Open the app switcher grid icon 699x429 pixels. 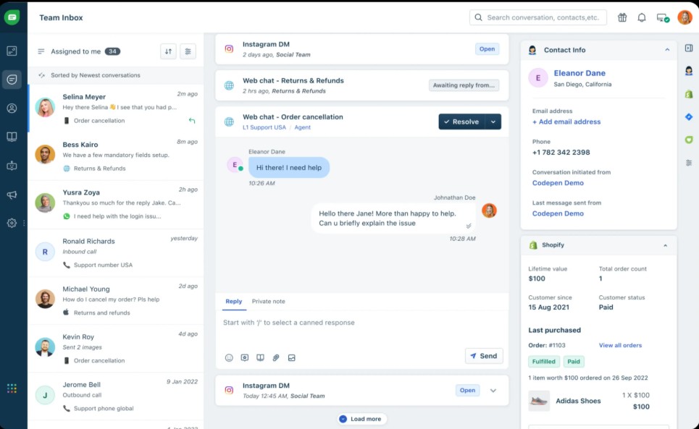pyautogui.click(x=12, y=388)
